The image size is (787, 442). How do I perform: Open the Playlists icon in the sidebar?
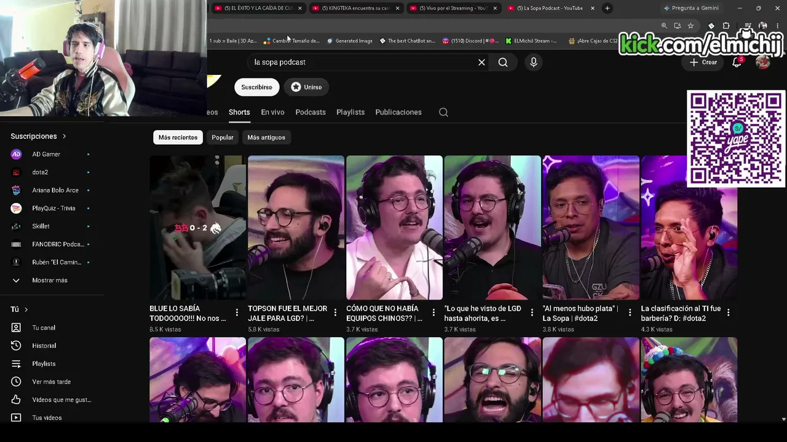tap(17, 364)
